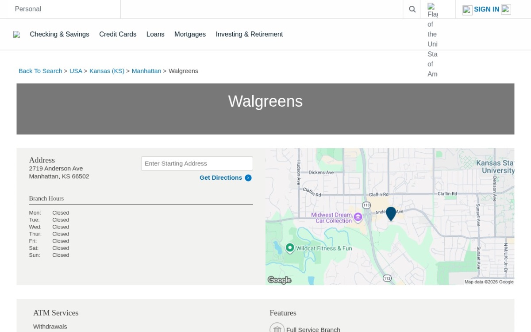
Task: Click the Kansas (KS) breadcrumb link
Action: 107,71
